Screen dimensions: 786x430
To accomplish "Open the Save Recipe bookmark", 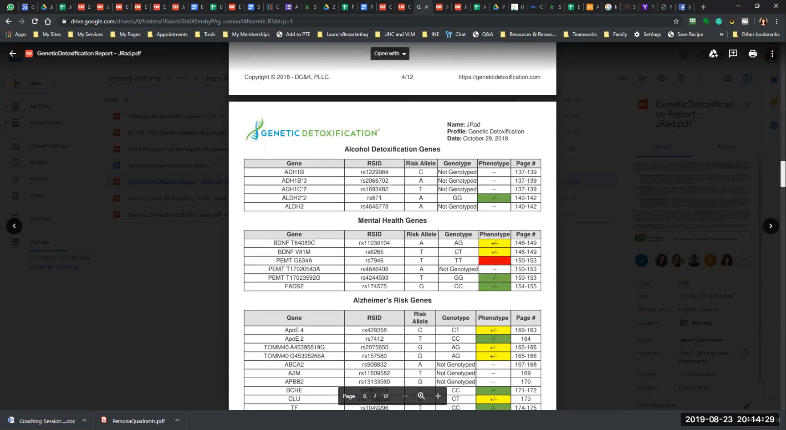I will [x=685, y=34].
